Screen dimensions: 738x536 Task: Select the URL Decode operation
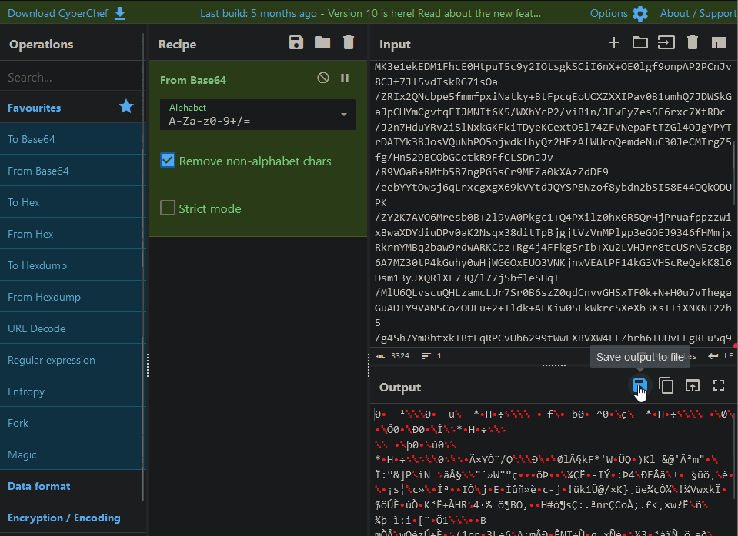tap(72, 328)
